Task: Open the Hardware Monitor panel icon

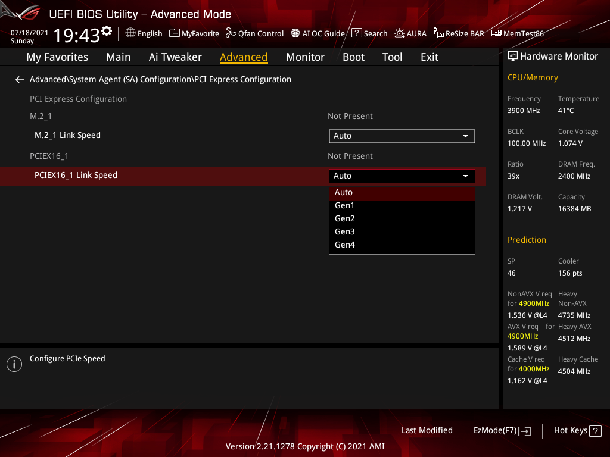Action: 513,56
